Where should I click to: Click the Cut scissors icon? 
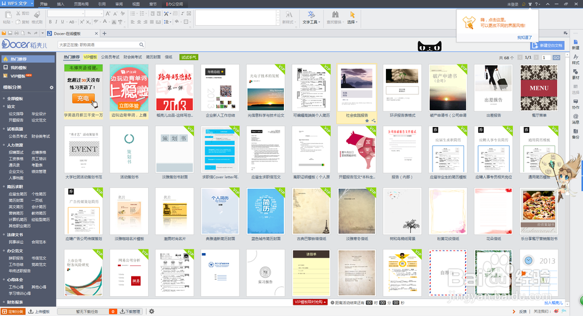click(x=18, y=13)
